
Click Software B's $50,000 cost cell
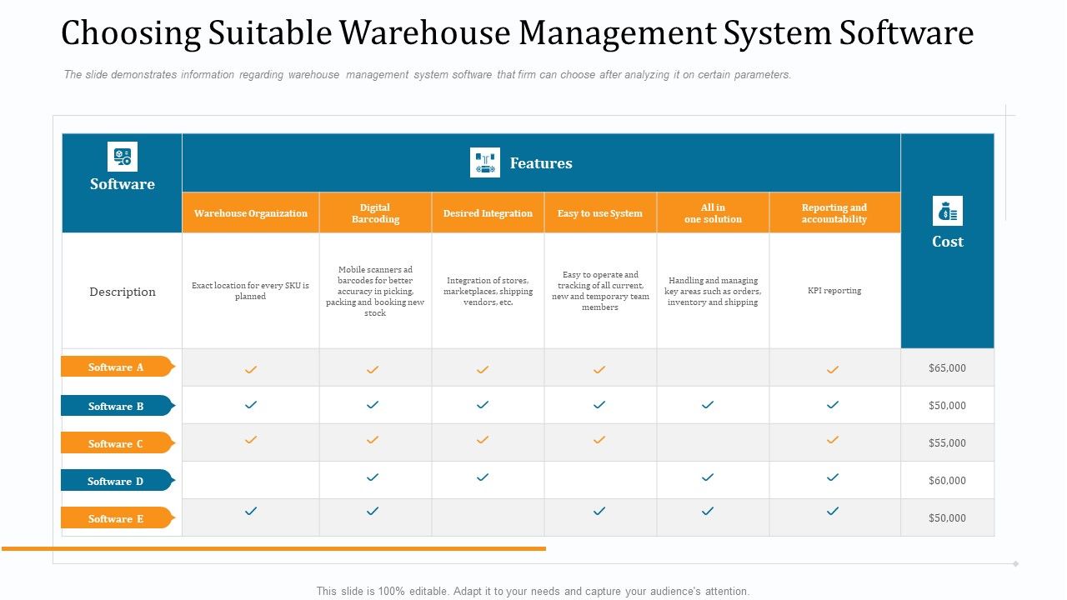[x=947, y=405]
